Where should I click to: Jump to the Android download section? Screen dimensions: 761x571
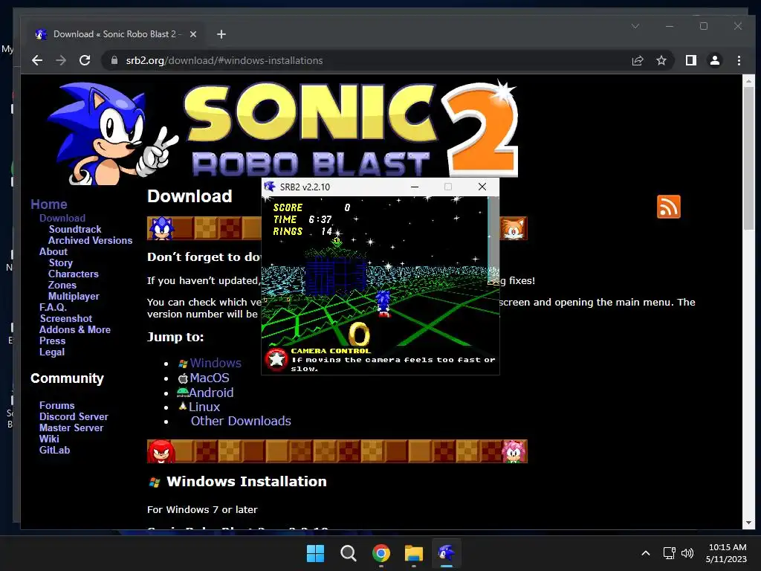pyautogui.click(x=211, y=393)
